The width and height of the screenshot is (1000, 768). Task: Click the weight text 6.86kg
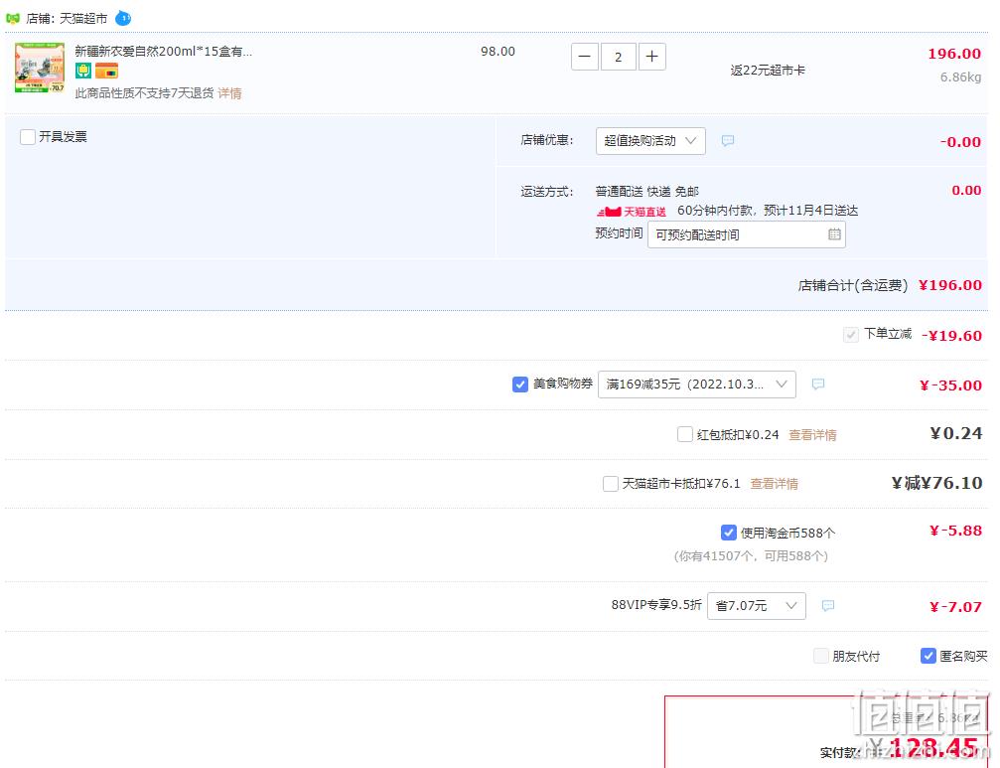pos(960,77)
